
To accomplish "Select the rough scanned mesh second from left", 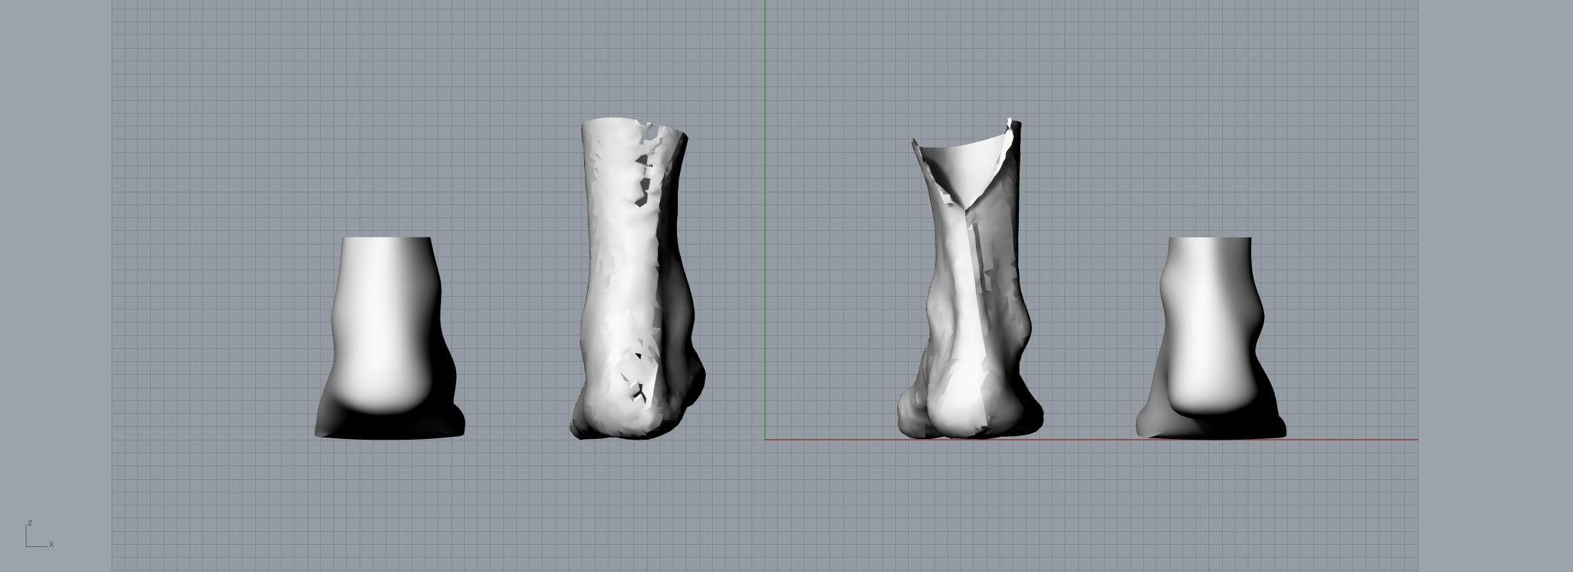I will click(629, 286).
